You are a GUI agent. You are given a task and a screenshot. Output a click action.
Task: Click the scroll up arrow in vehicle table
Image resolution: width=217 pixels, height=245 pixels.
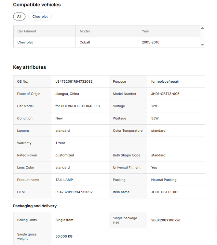coord(202,28)
